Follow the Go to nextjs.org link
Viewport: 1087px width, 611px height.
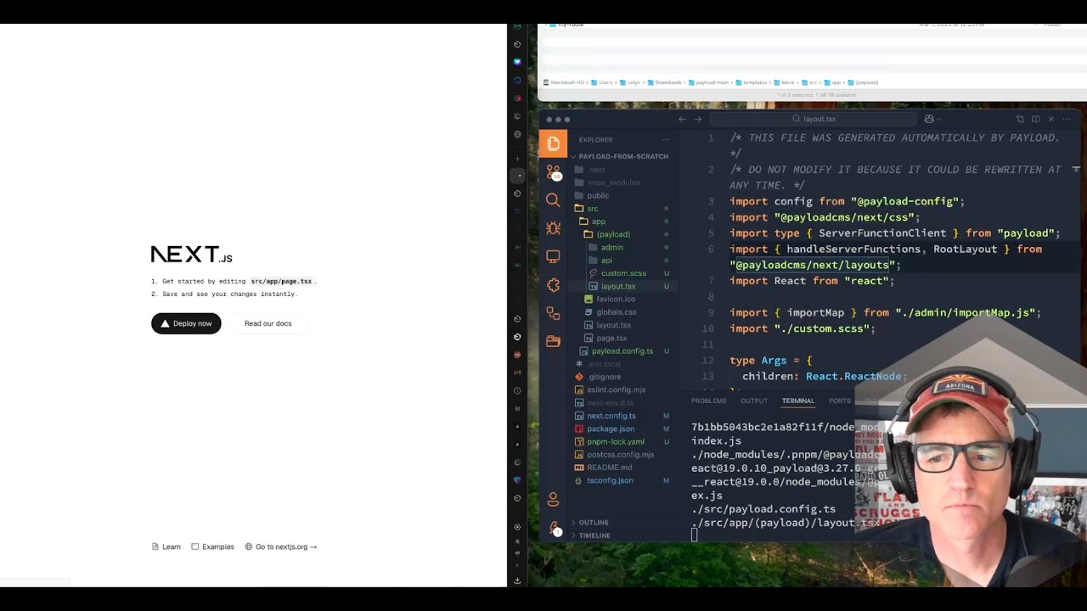(x=280, y=547)
